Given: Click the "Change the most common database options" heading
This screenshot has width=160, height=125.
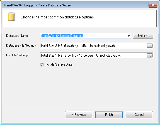Looking at the screenshot, I should 57,17.
